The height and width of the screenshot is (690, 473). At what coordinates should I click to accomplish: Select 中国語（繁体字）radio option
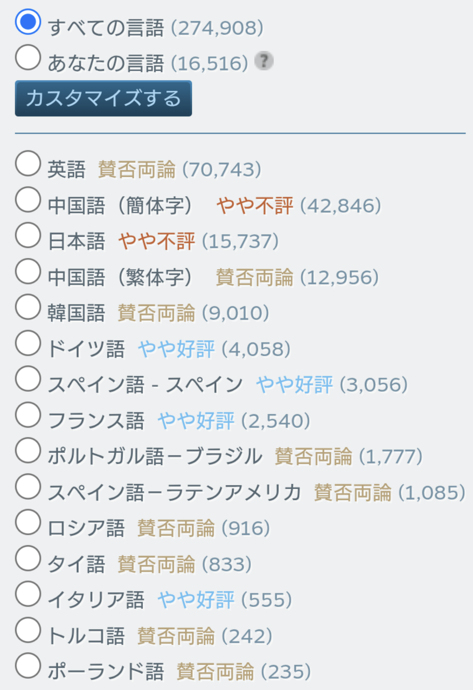click(x=28, y=271)
